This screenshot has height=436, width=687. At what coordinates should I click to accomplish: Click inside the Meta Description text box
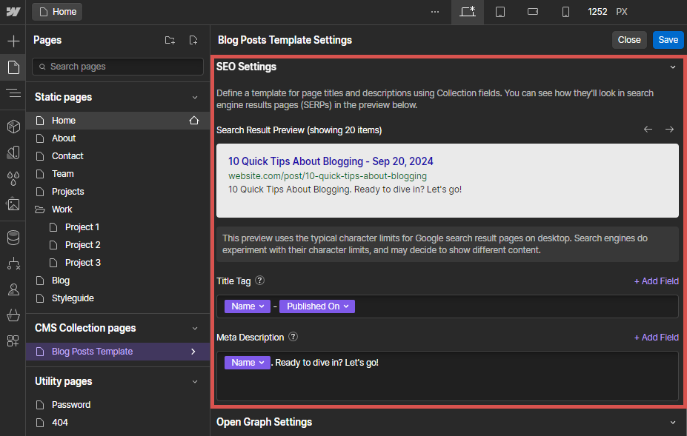pyautogui.click(x=448, y=376)
